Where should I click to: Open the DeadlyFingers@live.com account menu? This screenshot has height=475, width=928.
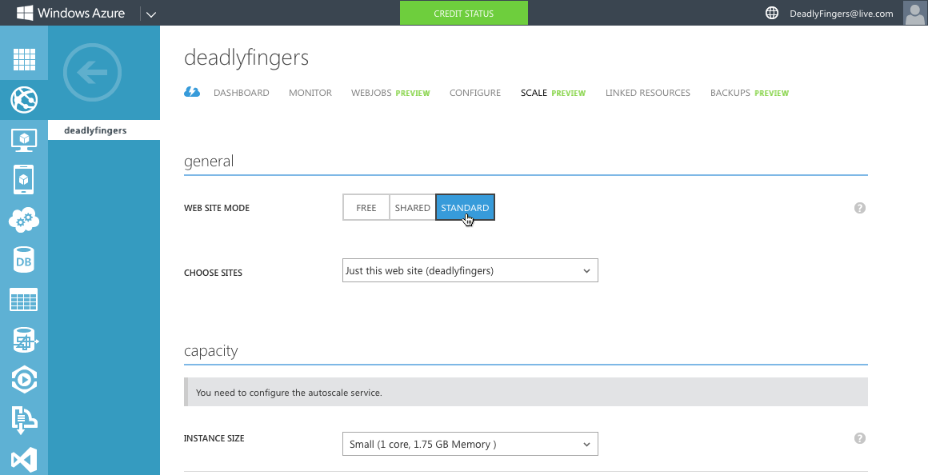[841, 14]
